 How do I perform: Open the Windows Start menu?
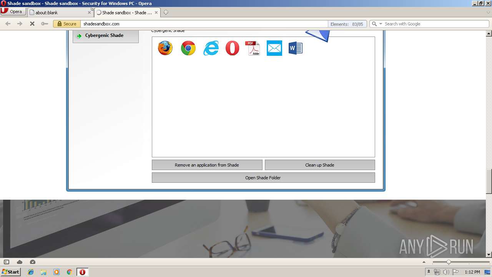(10, 272)
